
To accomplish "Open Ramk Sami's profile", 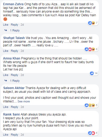I will pyautogui.click(x=11, y=114).
